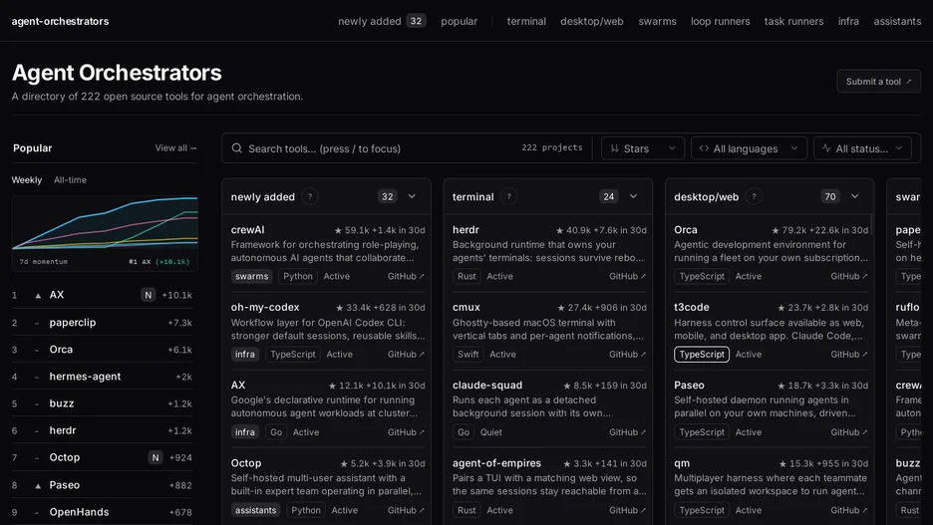Click the help icon next to desktop/web

[754, 197]
